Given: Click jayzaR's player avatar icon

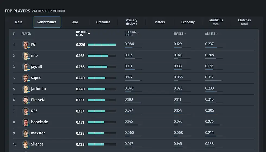Looking at the screenshot, I should pyautogui.click(x=26, y=67).
